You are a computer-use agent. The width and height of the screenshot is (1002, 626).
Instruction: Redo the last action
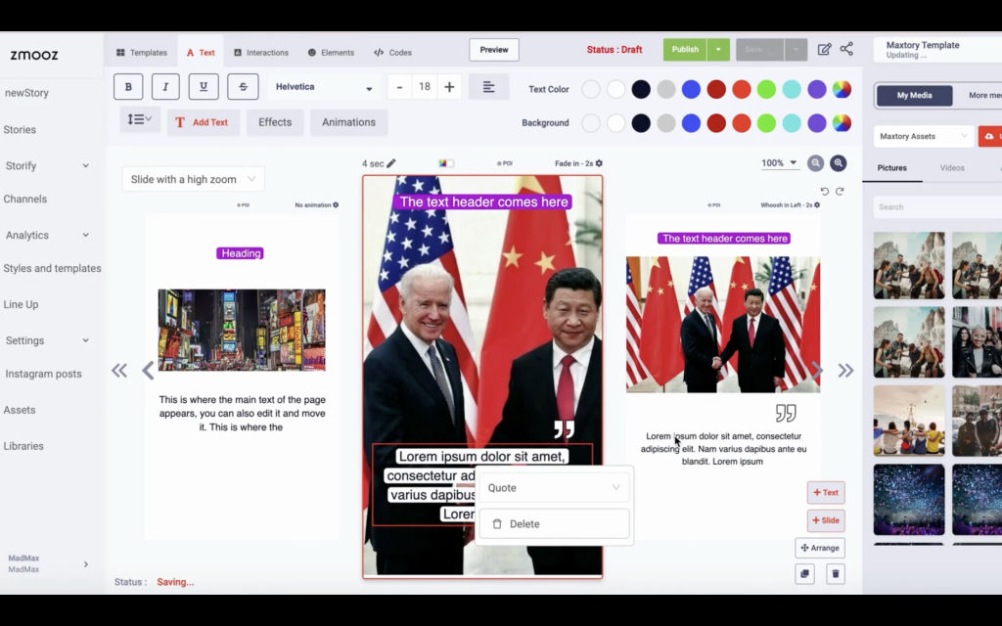840,192
